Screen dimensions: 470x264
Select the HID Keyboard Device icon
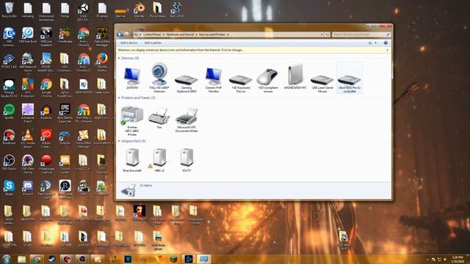click(241, 80)
